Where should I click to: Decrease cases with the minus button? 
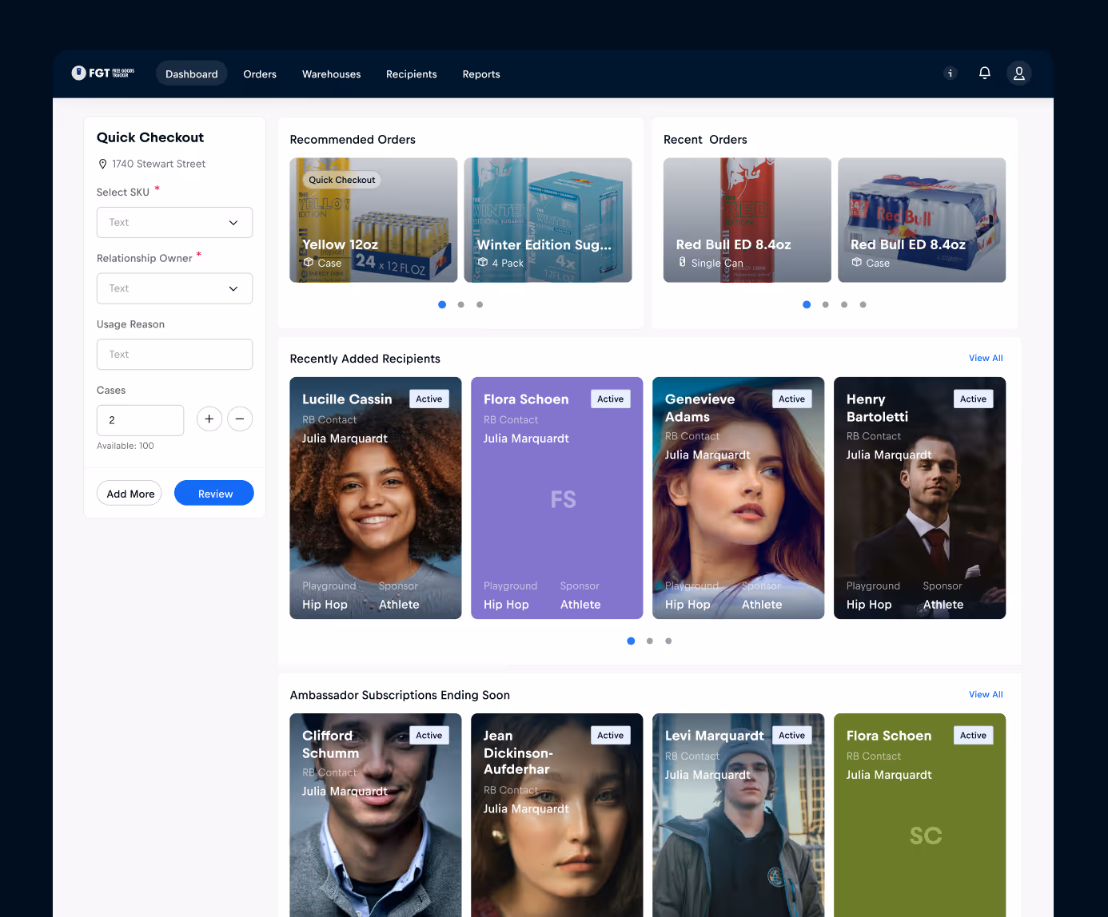240,419
